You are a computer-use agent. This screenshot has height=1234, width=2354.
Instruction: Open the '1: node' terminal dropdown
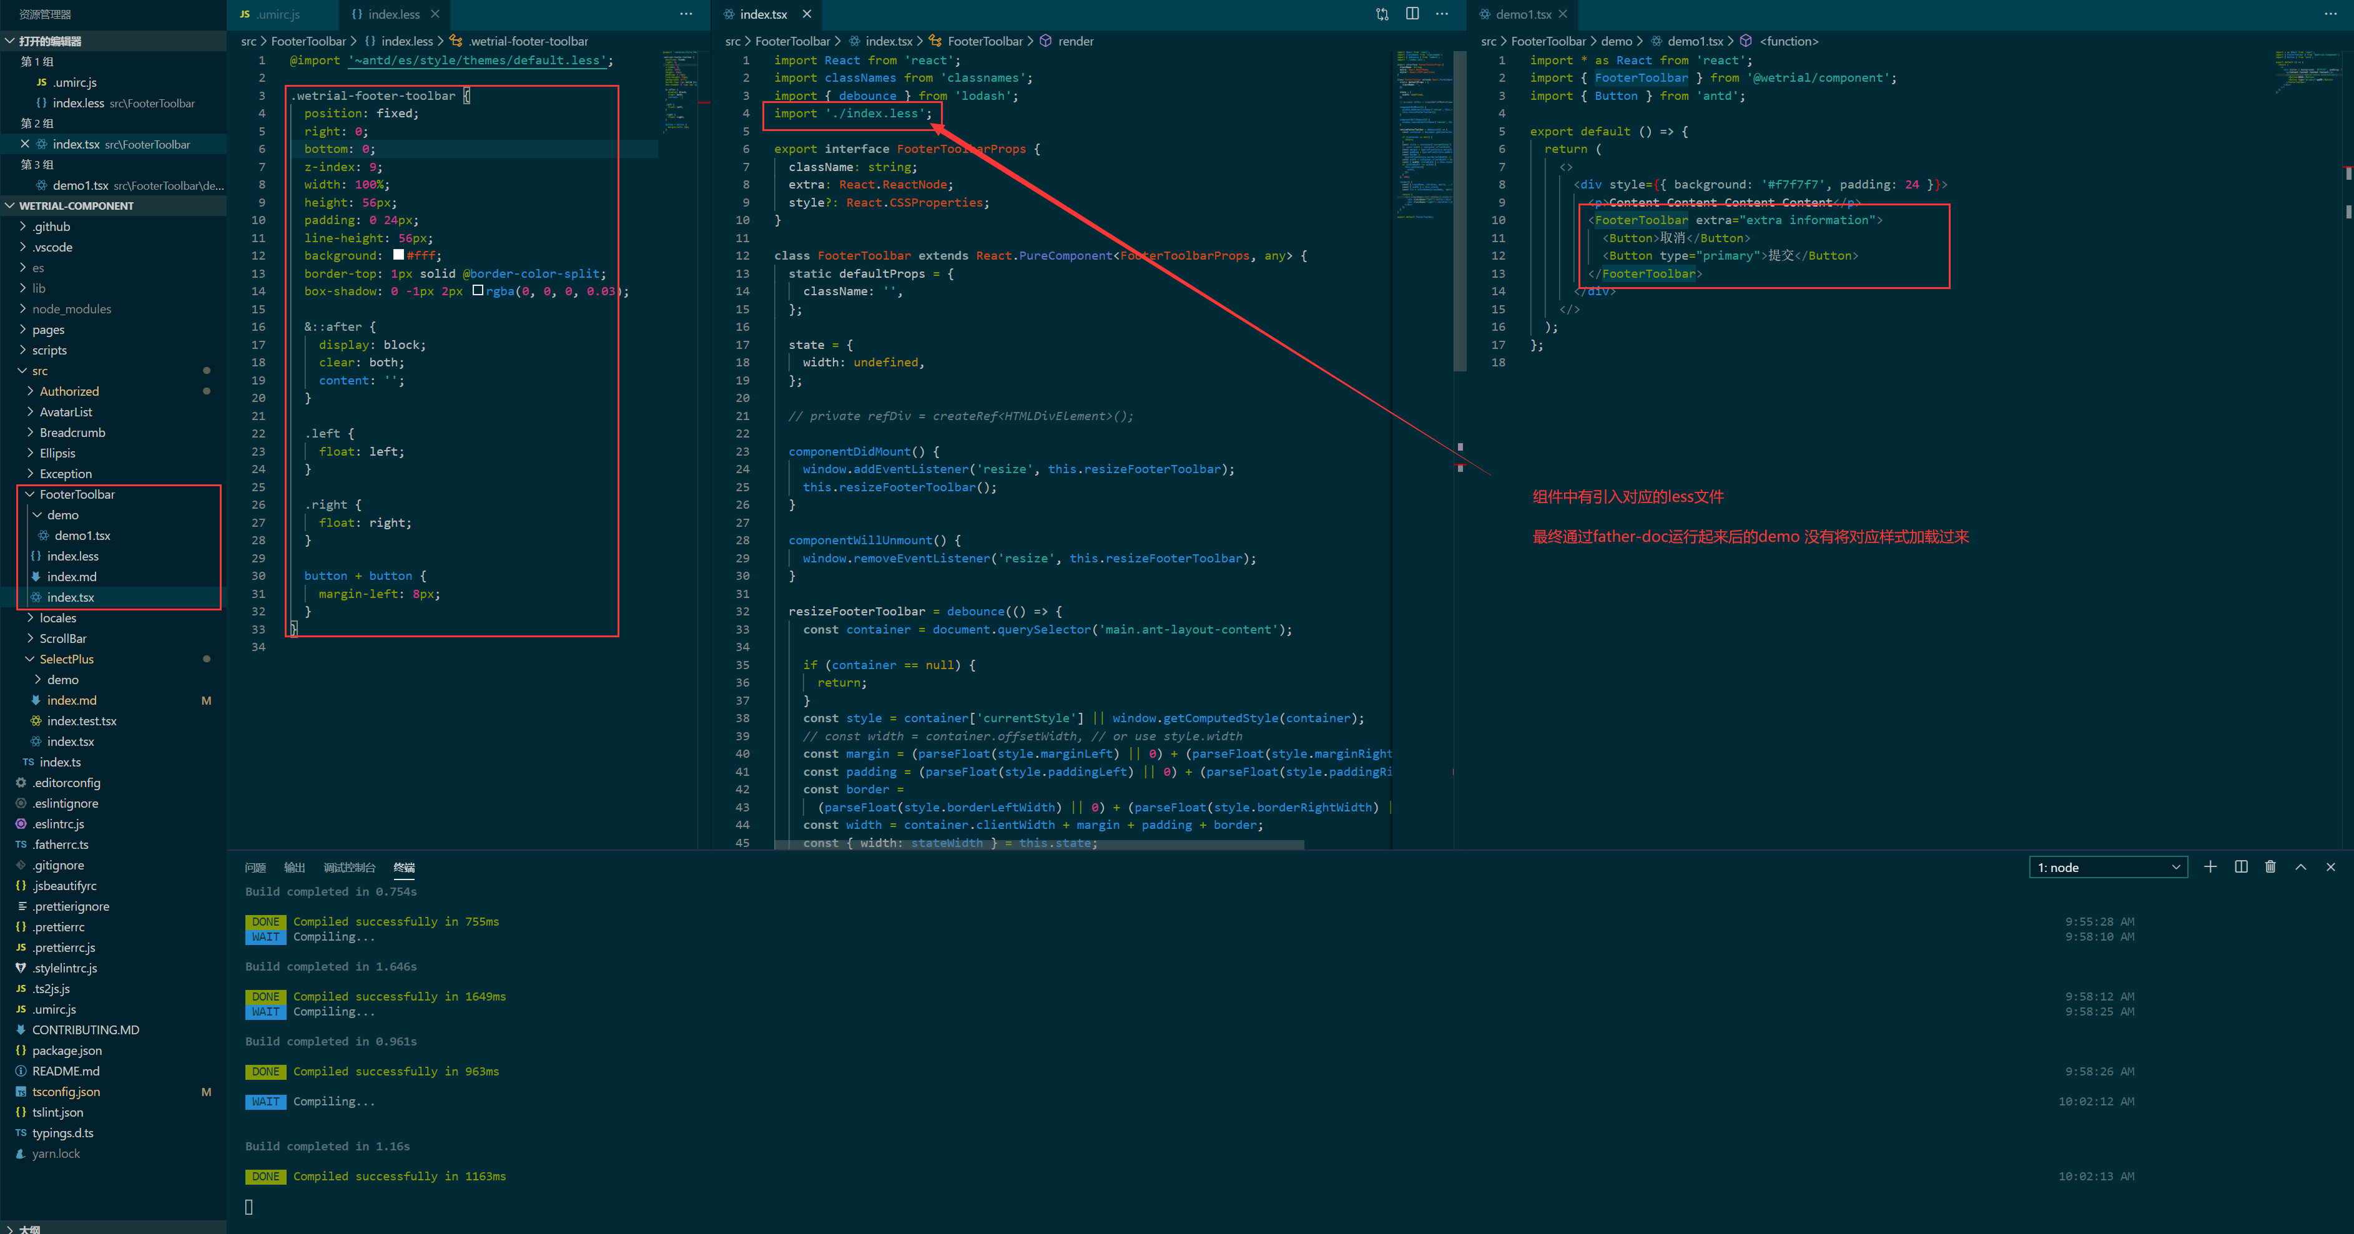tap(2107, 866)
